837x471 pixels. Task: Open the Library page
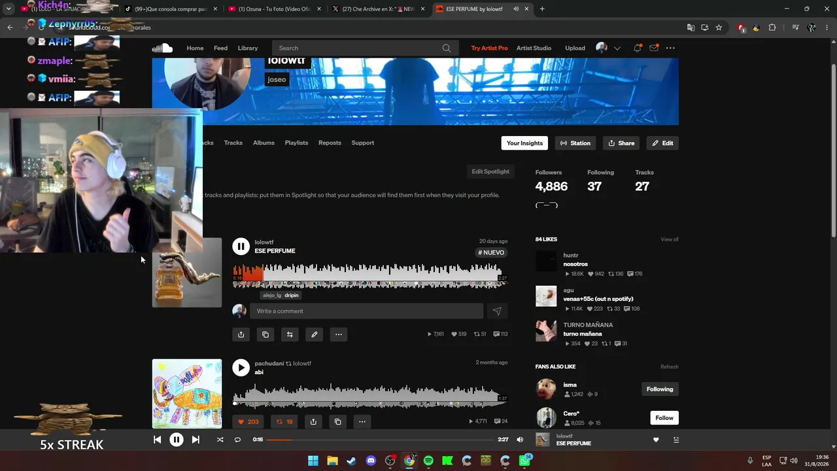point(248,48)
